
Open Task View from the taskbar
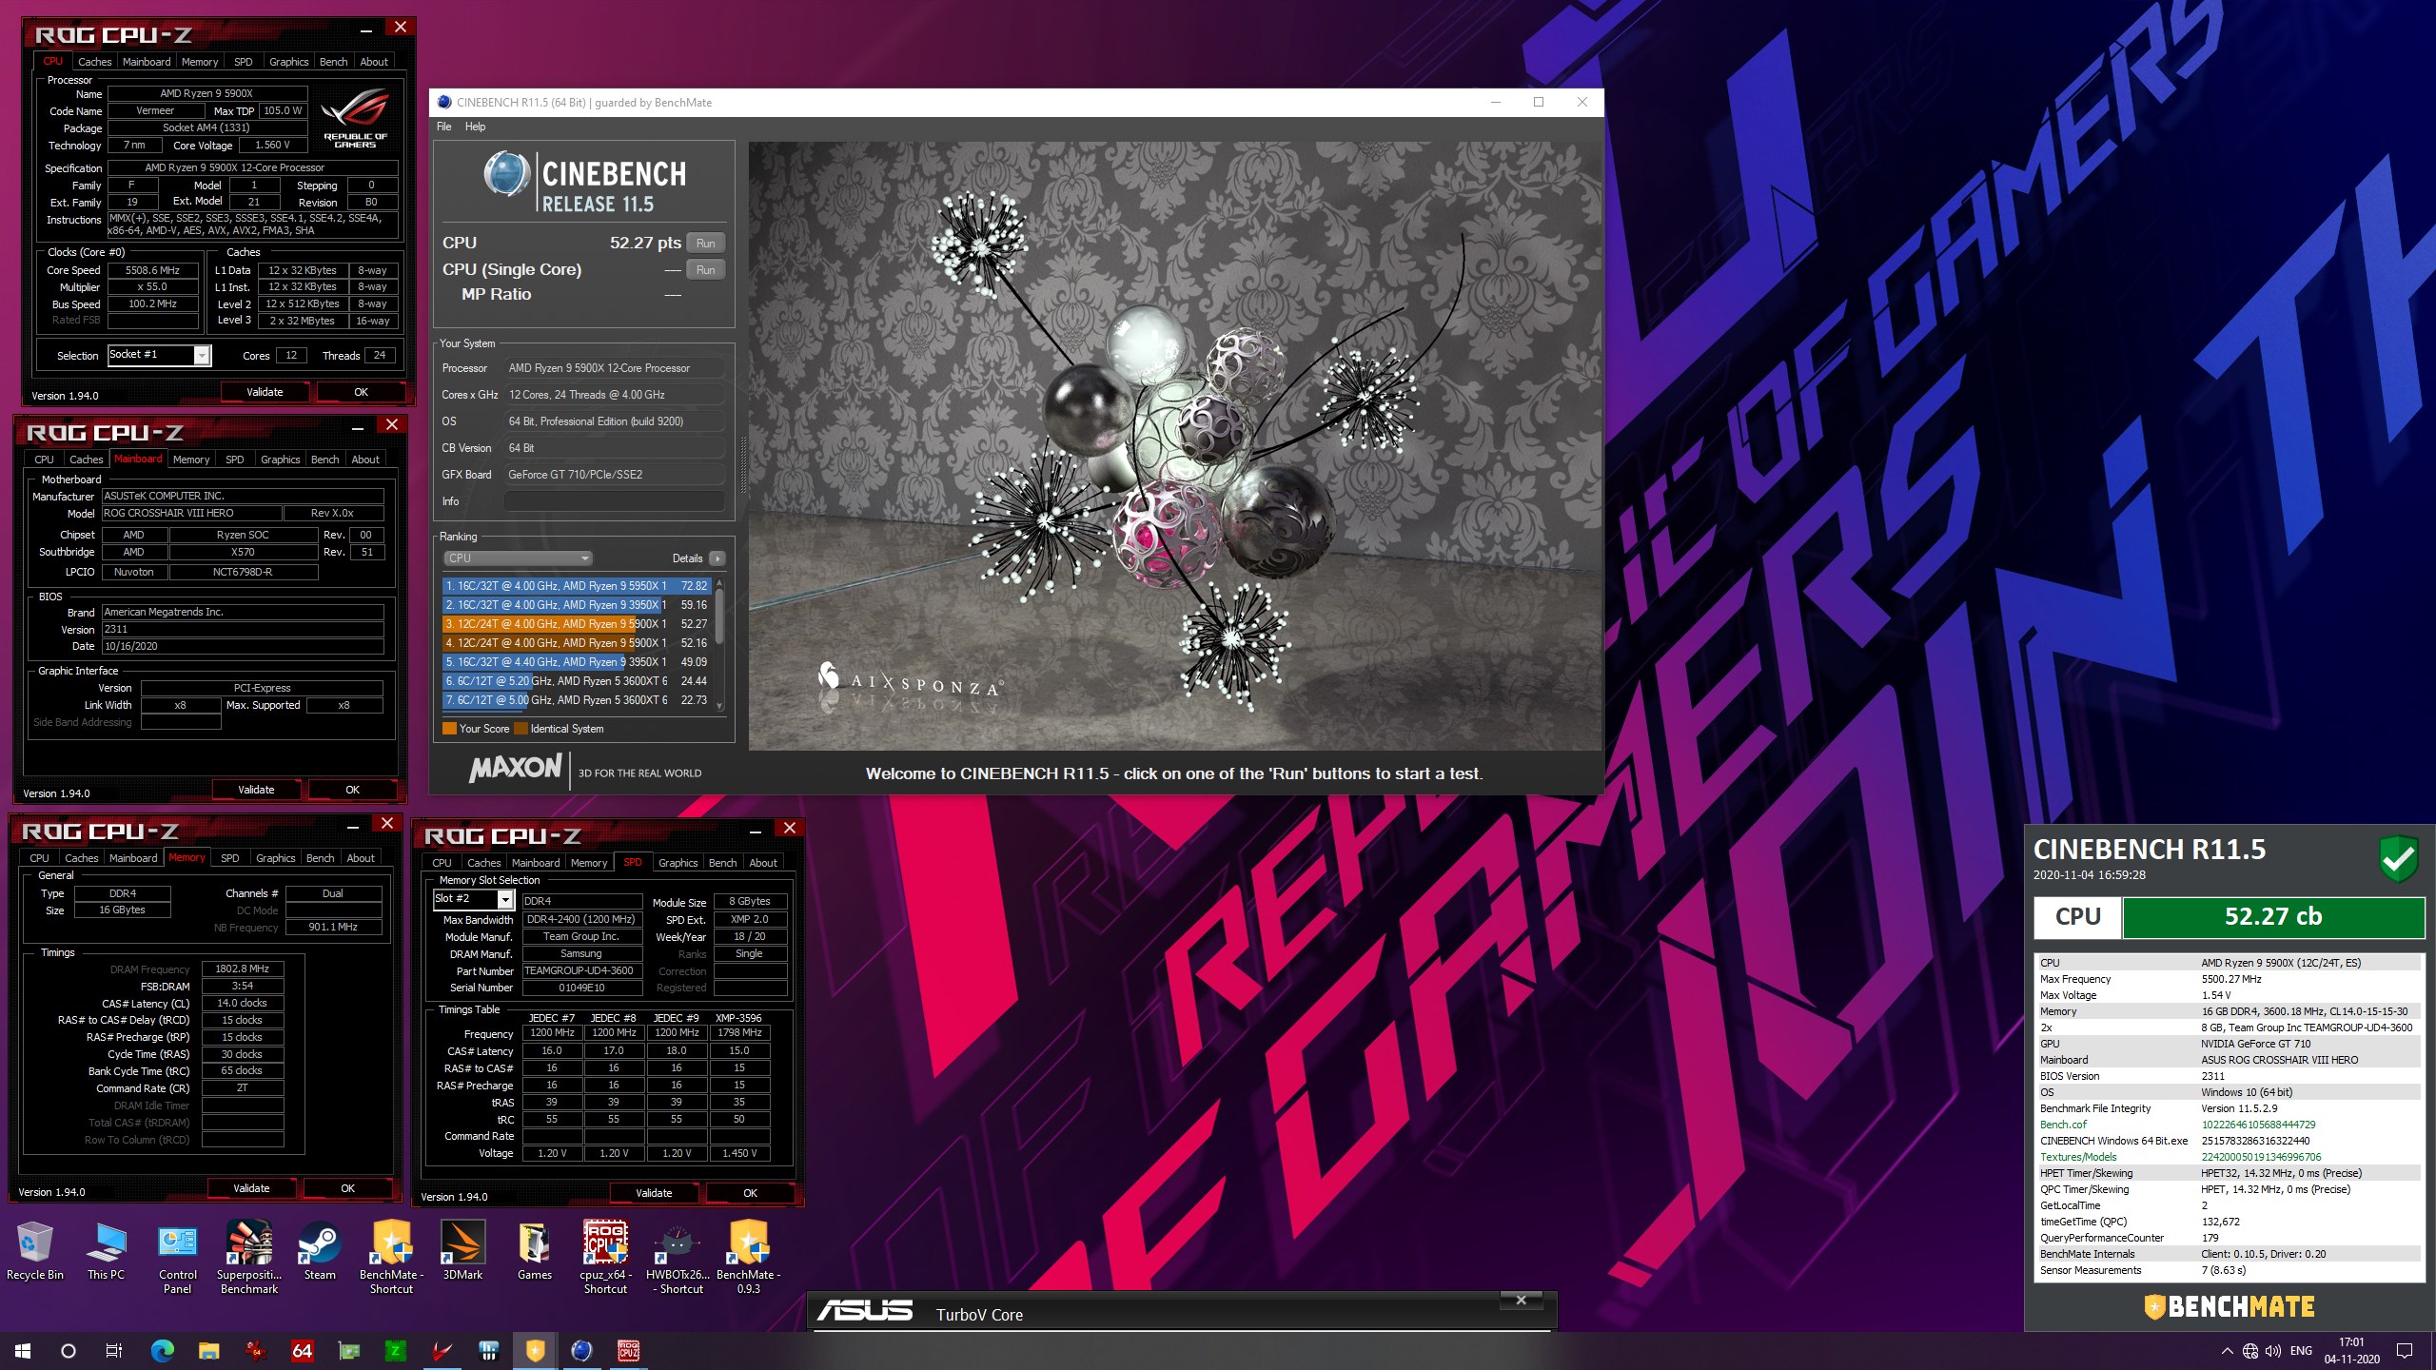(113, 1350)
